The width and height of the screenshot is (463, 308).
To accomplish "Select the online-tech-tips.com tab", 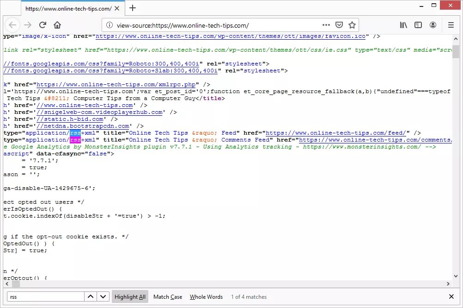I will tap(68, 8).
